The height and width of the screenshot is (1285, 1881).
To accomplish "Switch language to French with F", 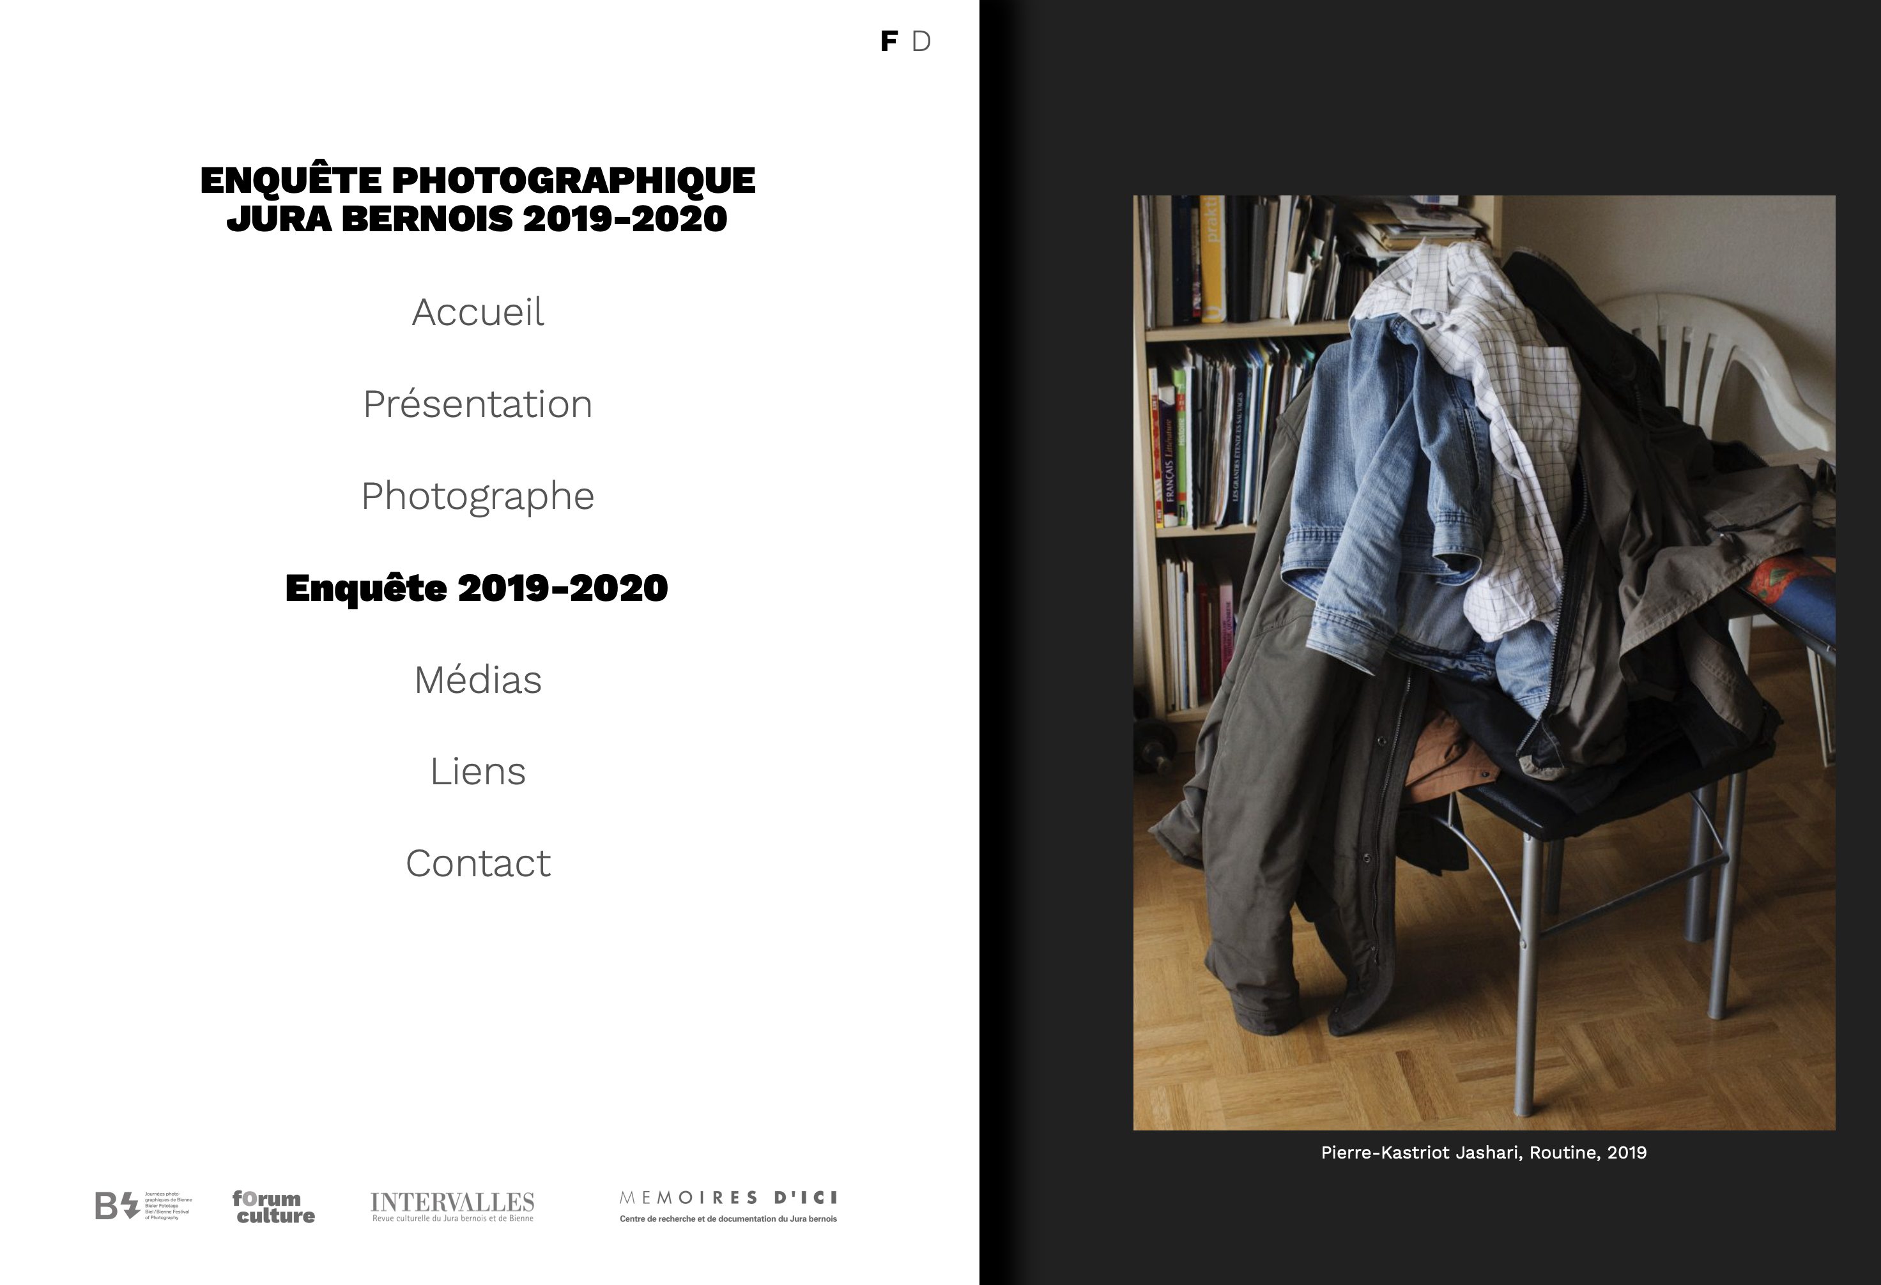I will pos(889,42).
